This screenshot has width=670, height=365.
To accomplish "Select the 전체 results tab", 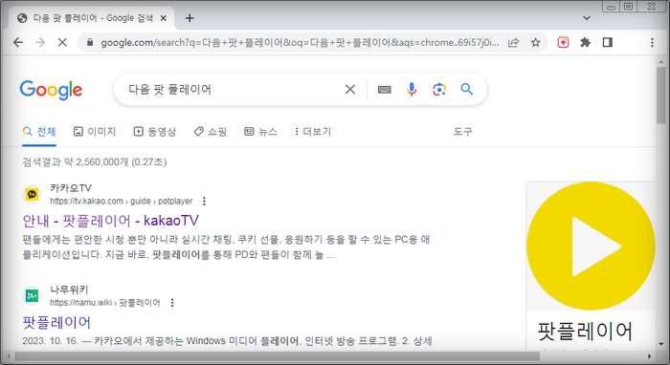I will (39, 131).
